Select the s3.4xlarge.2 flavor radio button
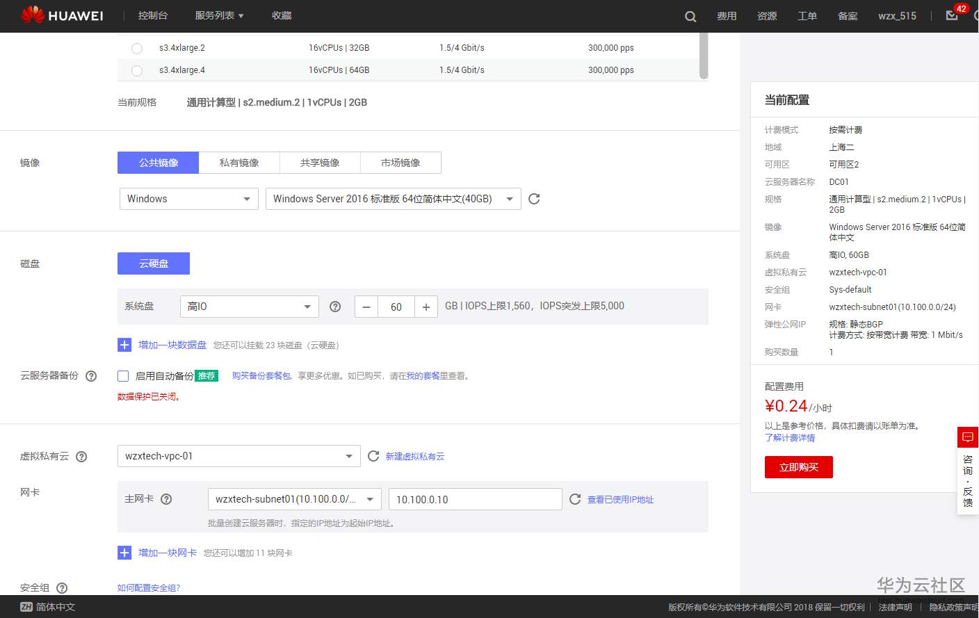Screen dimensions: 979x618 137,48
